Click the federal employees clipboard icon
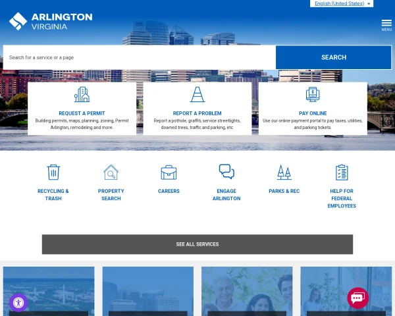This screenshot has height=316, width=395. pos(342,172)
